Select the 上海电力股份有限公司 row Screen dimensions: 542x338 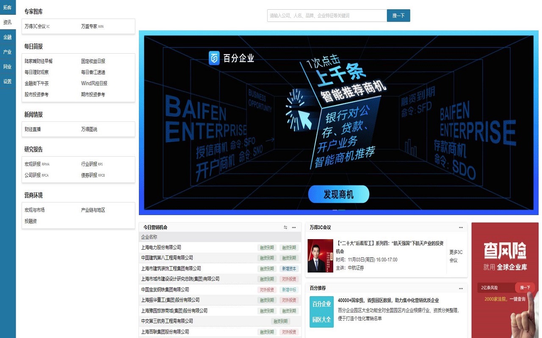(161, 248)
